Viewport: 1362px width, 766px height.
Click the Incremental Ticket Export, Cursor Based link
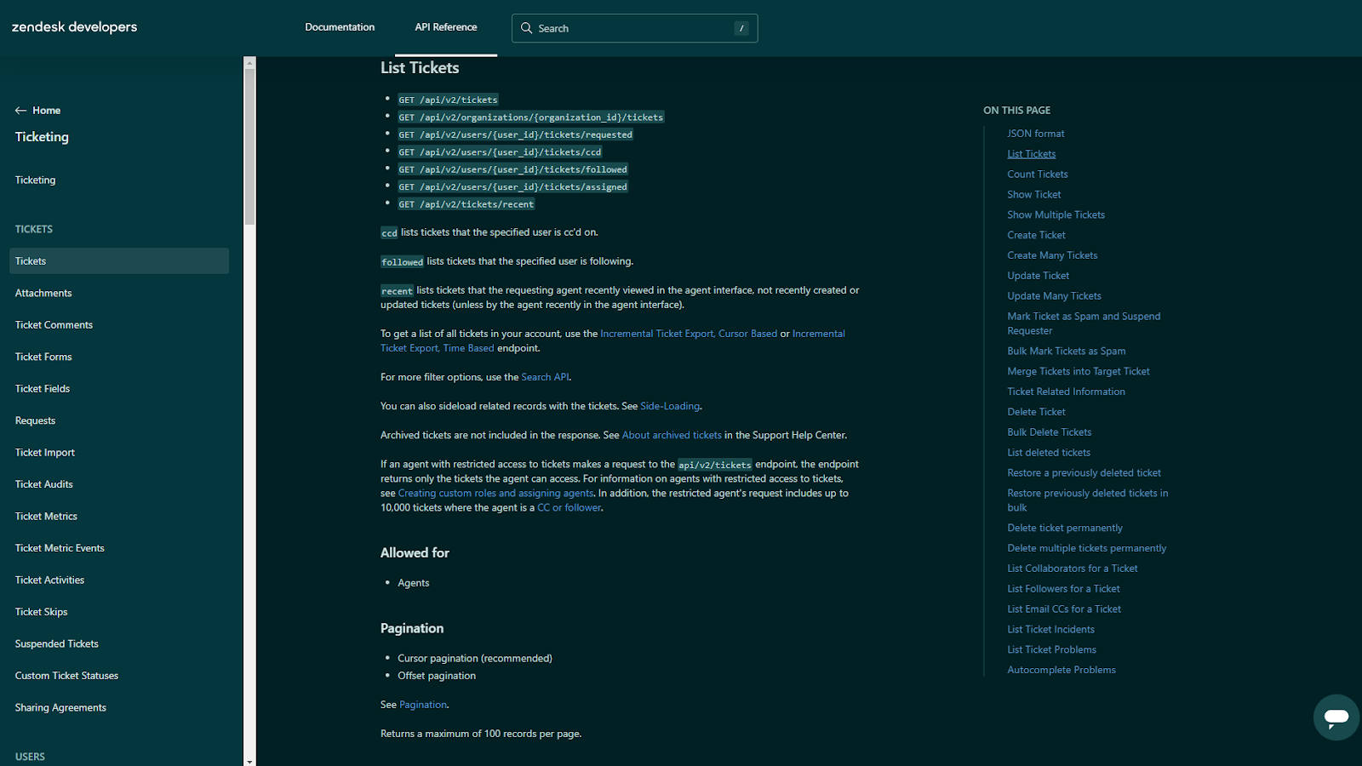(x=688, y=334)
